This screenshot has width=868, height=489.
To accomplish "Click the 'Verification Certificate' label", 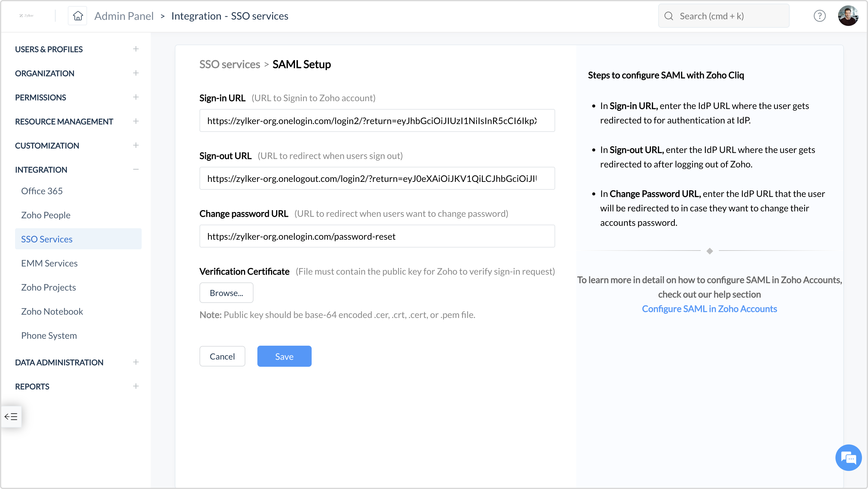I will coord(244,271).
